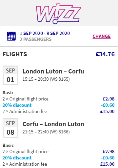Click the Corfu – London Luton flight title
Viewport: 118px width, 168px height.
(x=53, y=124)
